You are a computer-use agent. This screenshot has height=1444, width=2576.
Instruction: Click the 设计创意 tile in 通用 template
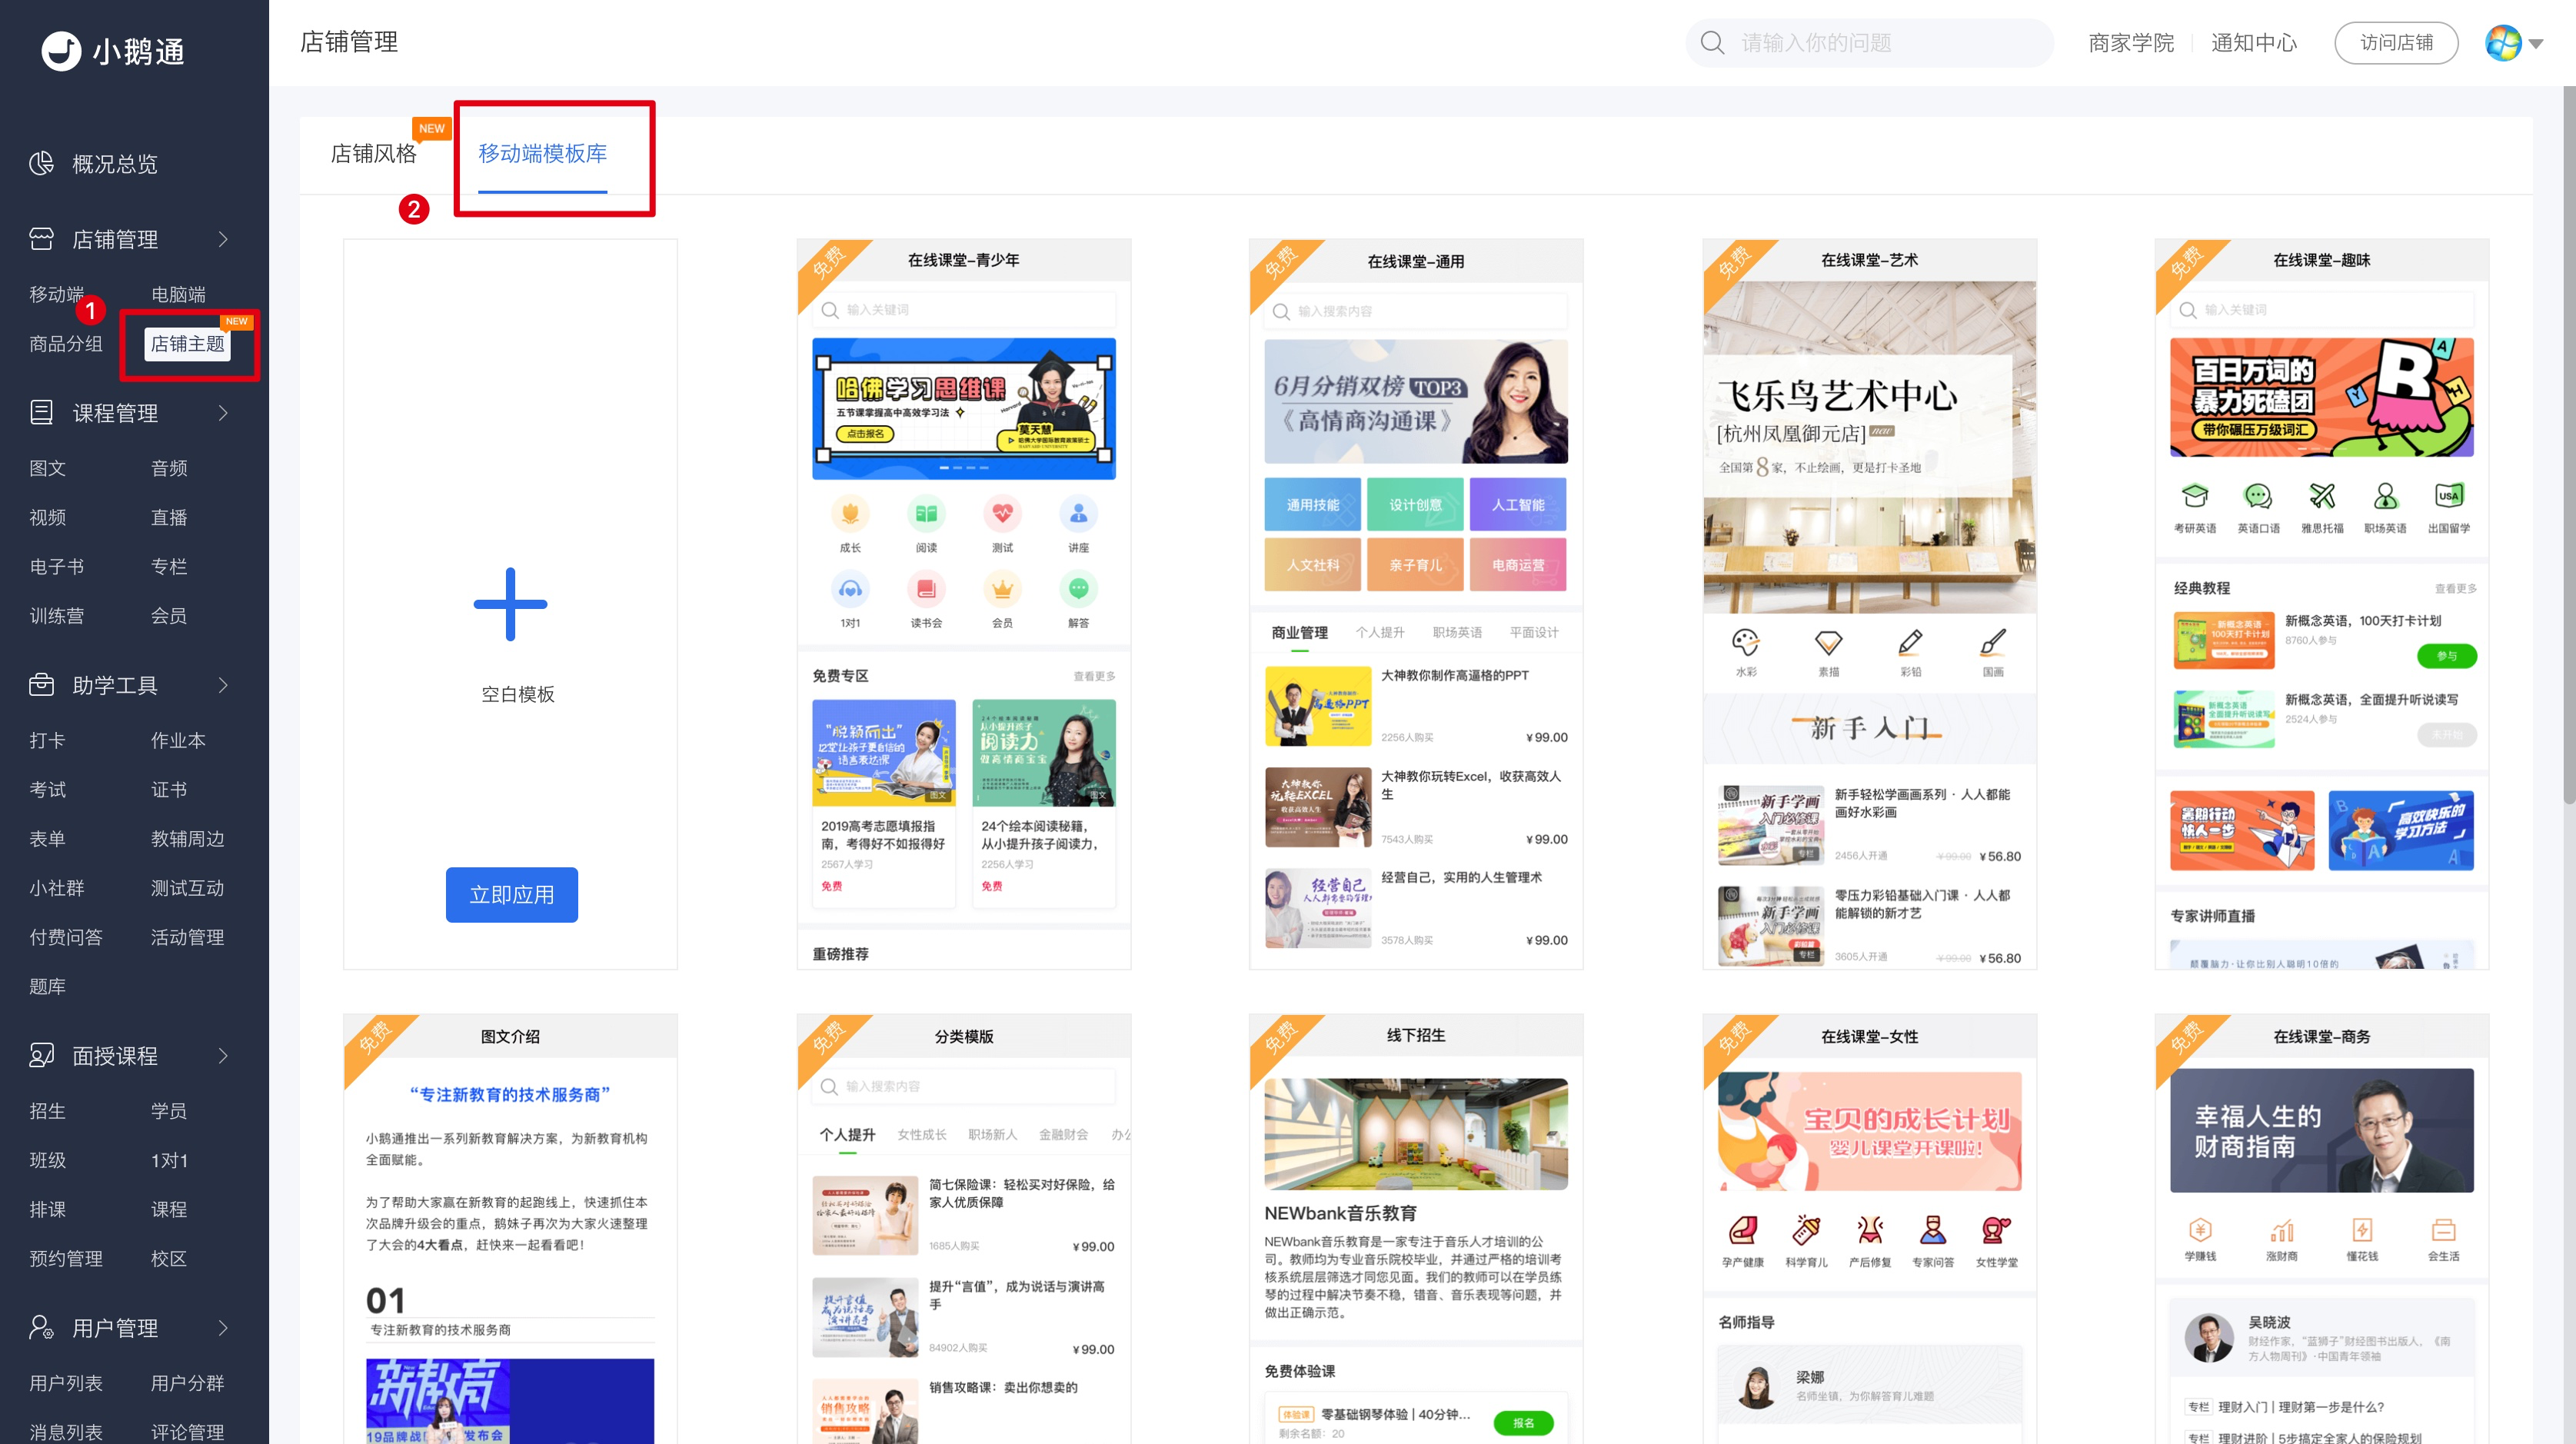(1415, 505)
